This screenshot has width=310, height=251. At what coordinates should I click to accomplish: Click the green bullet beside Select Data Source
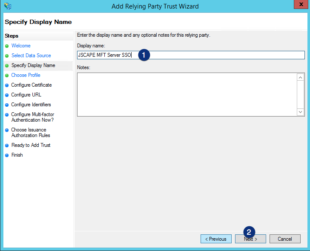[x=7, y=56]
